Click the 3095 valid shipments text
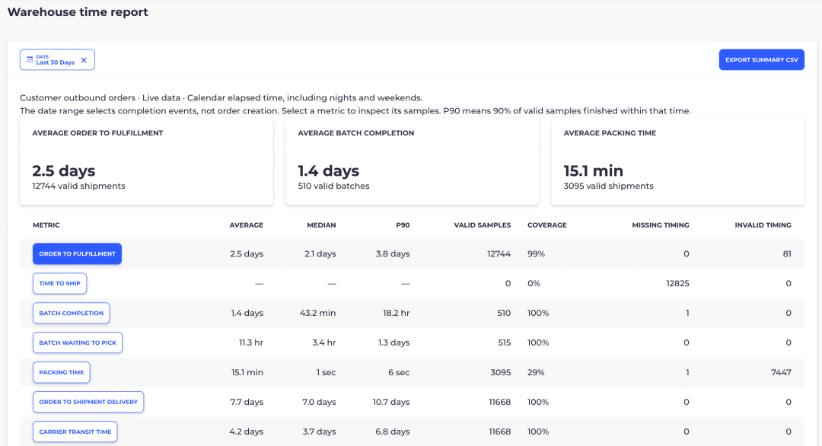Image resolution: width=822 pixels, height=446 pixels. coord(609,186)
